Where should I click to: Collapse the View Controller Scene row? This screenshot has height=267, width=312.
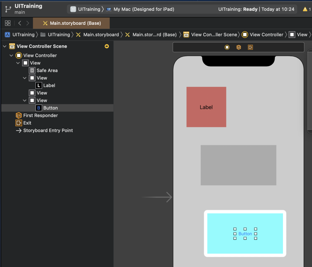(4, 46)
